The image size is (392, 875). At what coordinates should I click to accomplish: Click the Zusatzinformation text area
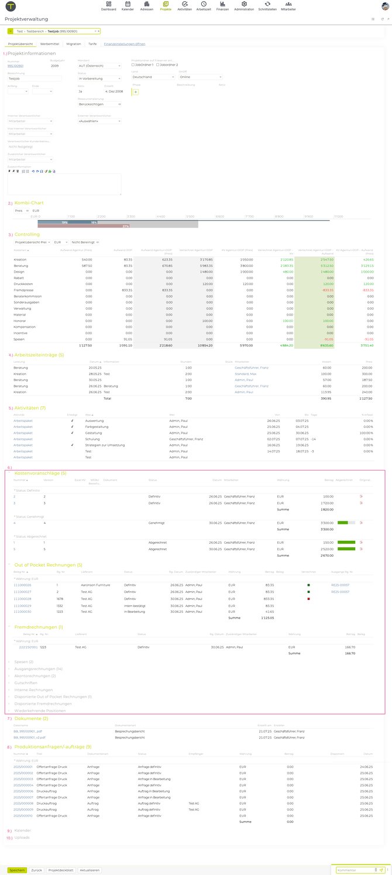coord(64,184)
